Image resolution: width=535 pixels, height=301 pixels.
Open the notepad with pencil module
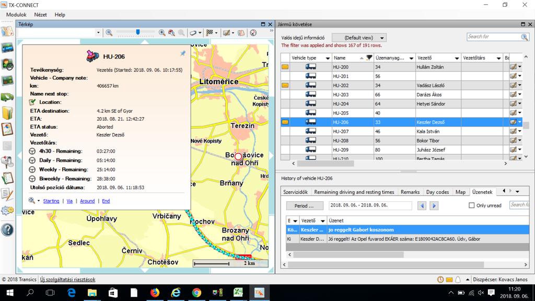click(7, 194)
